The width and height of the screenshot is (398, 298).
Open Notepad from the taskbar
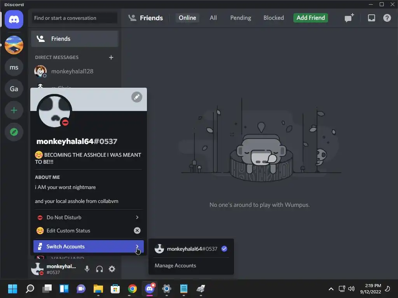(x=184, y=289)
